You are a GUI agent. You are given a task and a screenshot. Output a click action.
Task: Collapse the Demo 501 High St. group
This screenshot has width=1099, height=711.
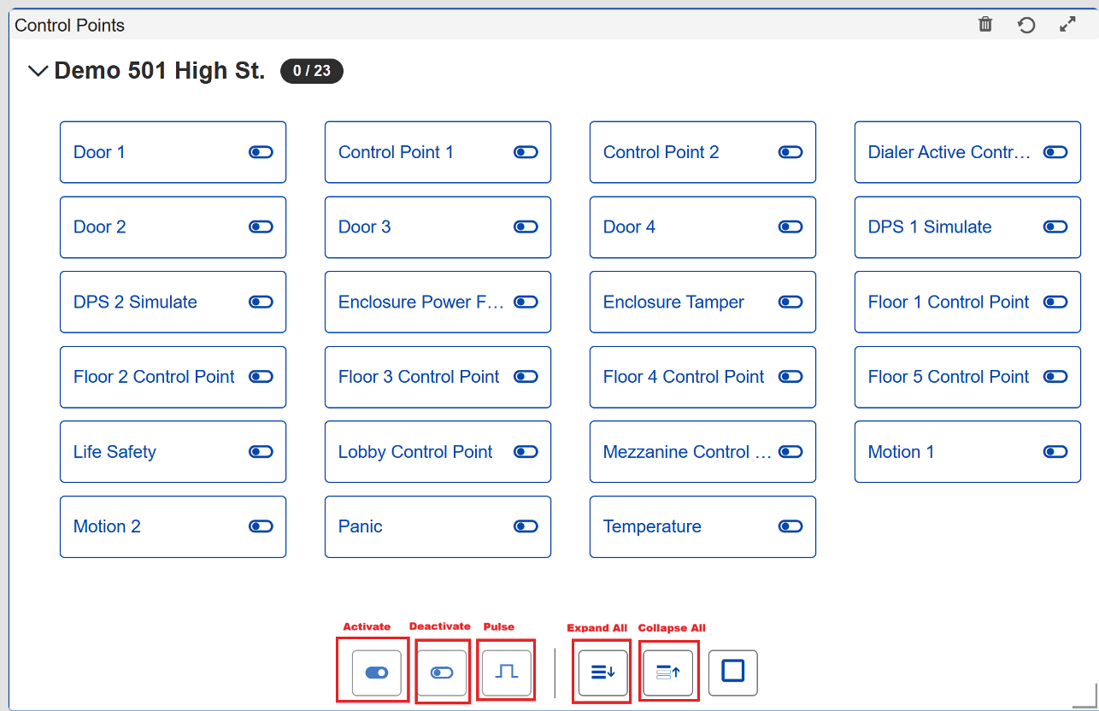(38, 71)
